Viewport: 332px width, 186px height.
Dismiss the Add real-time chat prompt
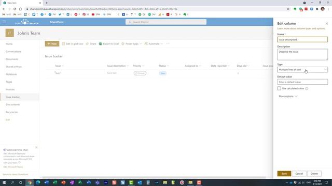[x=36, y=147]
